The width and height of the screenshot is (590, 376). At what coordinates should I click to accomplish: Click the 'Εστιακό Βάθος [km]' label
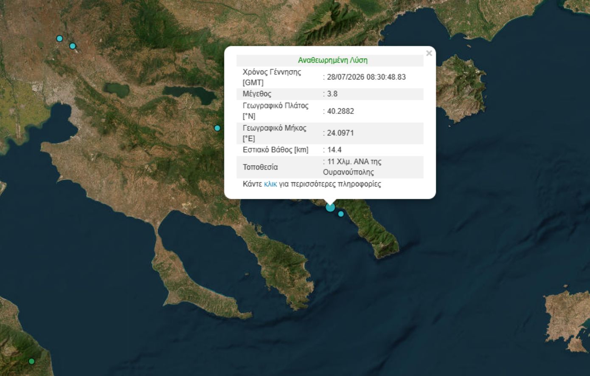pyautogui.click(x=275, y=150)
